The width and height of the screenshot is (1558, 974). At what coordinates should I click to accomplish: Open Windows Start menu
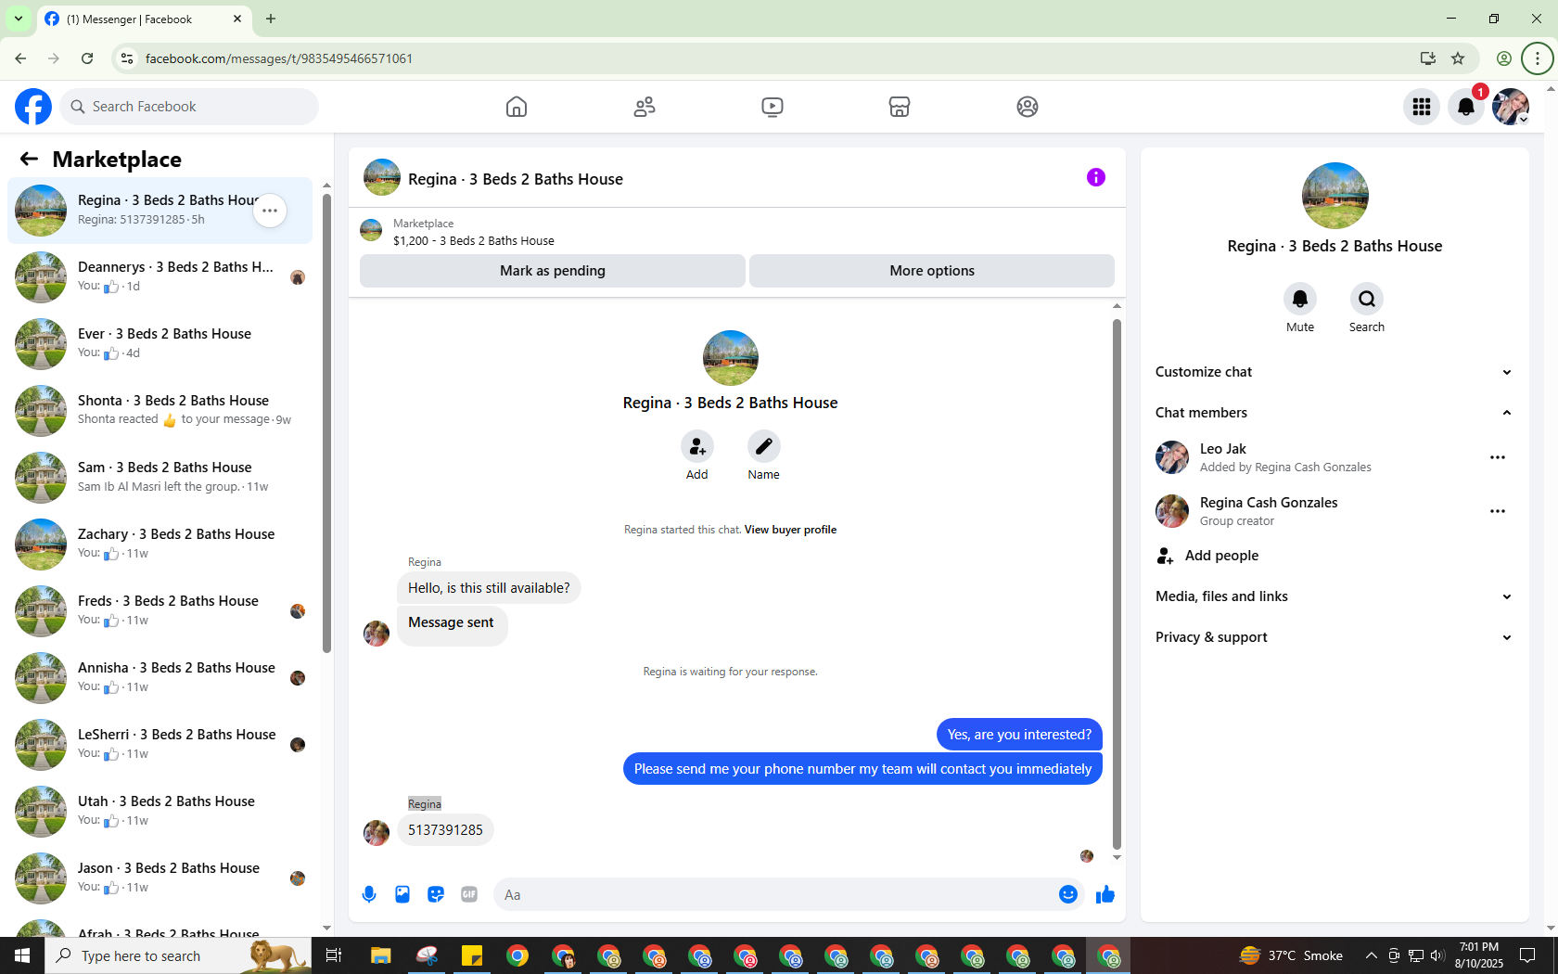(x=22, y=955)
